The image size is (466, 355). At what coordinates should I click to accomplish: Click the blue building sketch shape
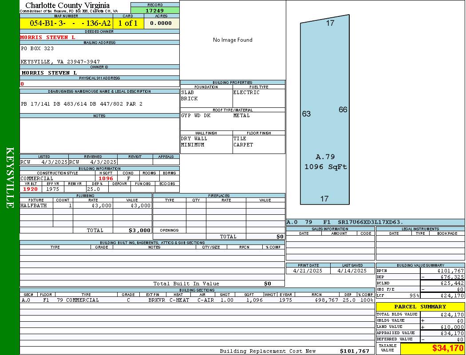[324, 111]
